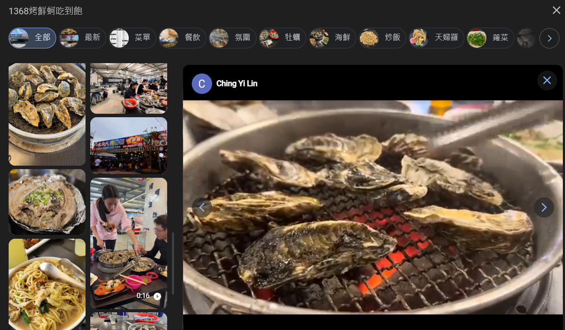Open the noodle bowl thumbnail
The width and height of the screenshot is (565, 330).
click(47, 284)
